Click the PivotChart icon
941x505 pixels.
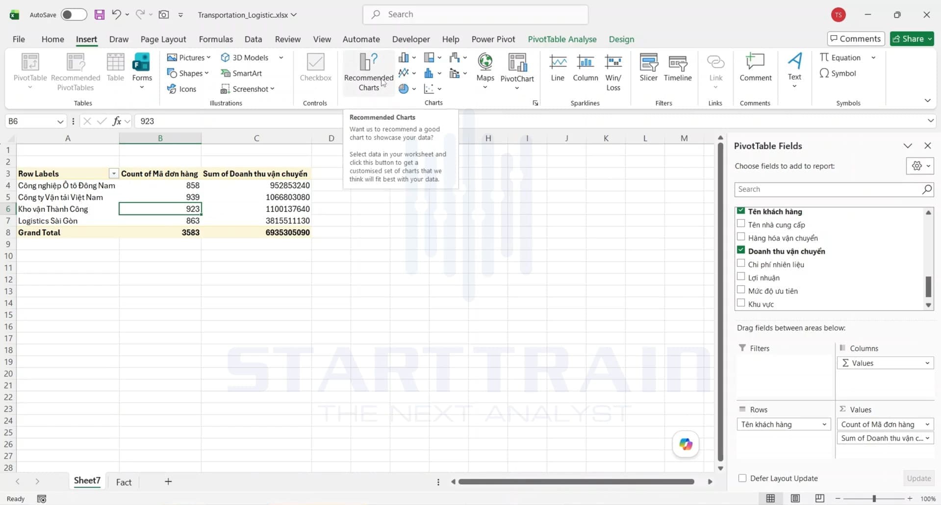coord(517,71)
